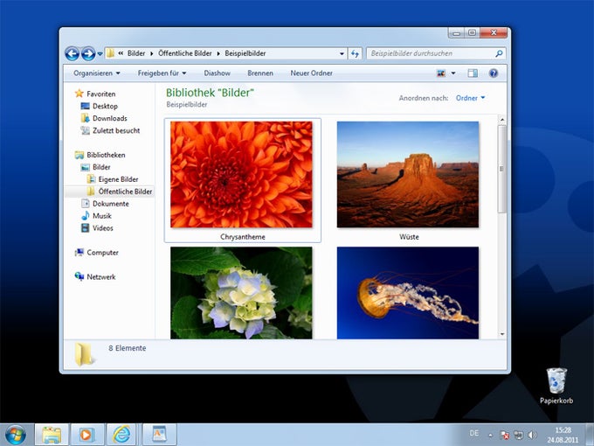
Task: Open the Dokumente library
Action: pyautogui.click(x=111, y=204)
